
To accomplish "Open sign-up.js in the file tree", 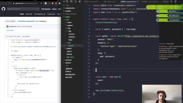I will click(70, 57).
